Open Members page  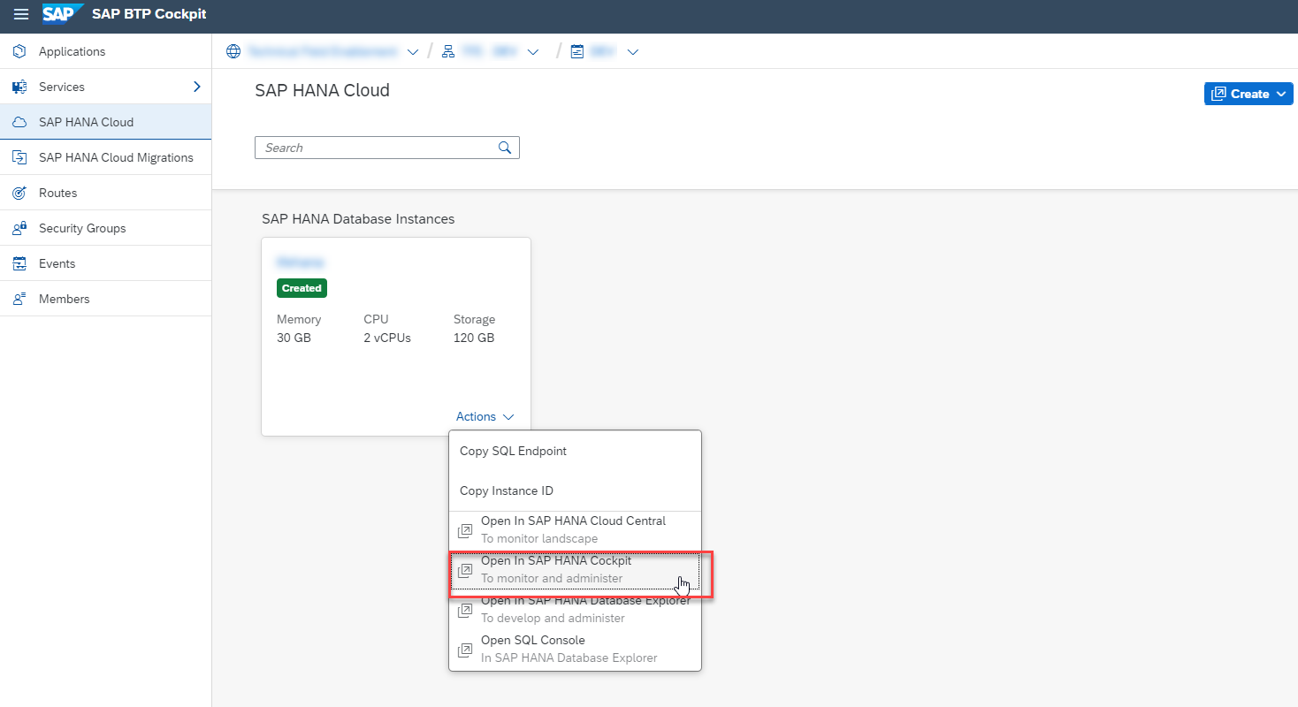105,299
